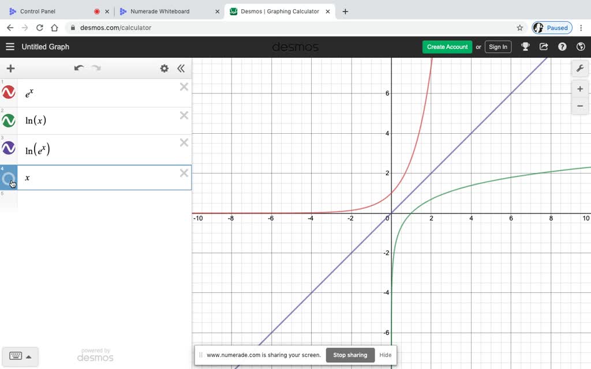Delete the ln(x) expression
This screenshot has width=591, height=369.
coord(184,115)
